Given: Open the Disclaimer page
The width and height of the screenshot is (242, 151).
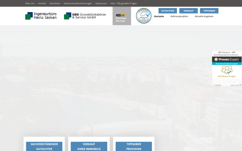Looking at the screenshot, I should click(55, 3).
